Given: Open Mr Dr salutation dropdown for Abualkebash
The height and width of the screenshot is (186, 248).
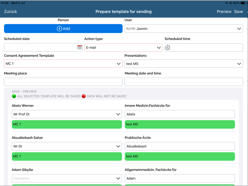Looking at the screenshot, I should 67,146.
